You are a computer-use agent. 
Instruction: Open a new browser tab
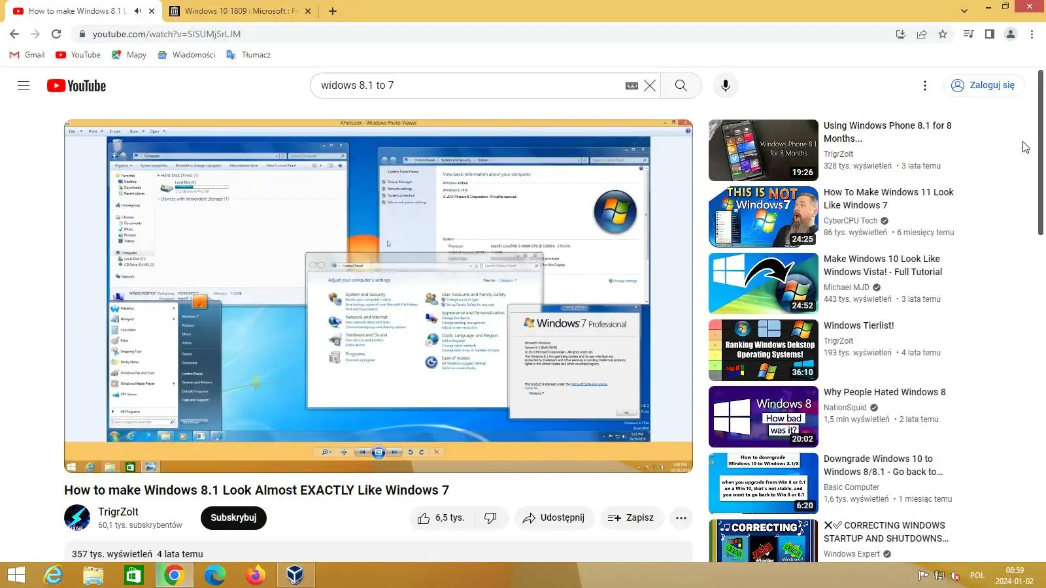click(x=332, y=11)
